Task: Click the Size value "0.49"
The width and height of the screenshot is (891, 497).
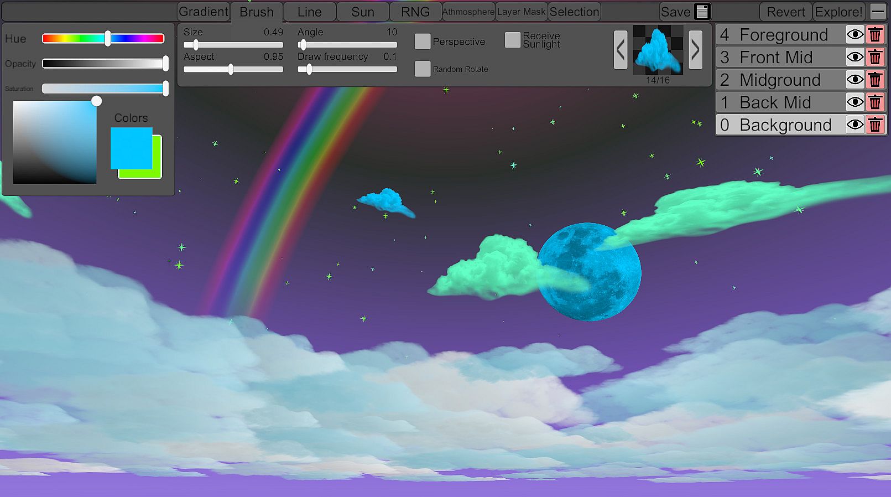Action: pos(273,32)
